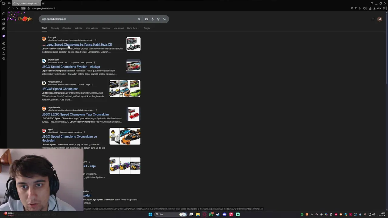Click the Opera menu logo
Image resolution: width=388 pixels, height=218 pixels.
click(x=4, y=3)
